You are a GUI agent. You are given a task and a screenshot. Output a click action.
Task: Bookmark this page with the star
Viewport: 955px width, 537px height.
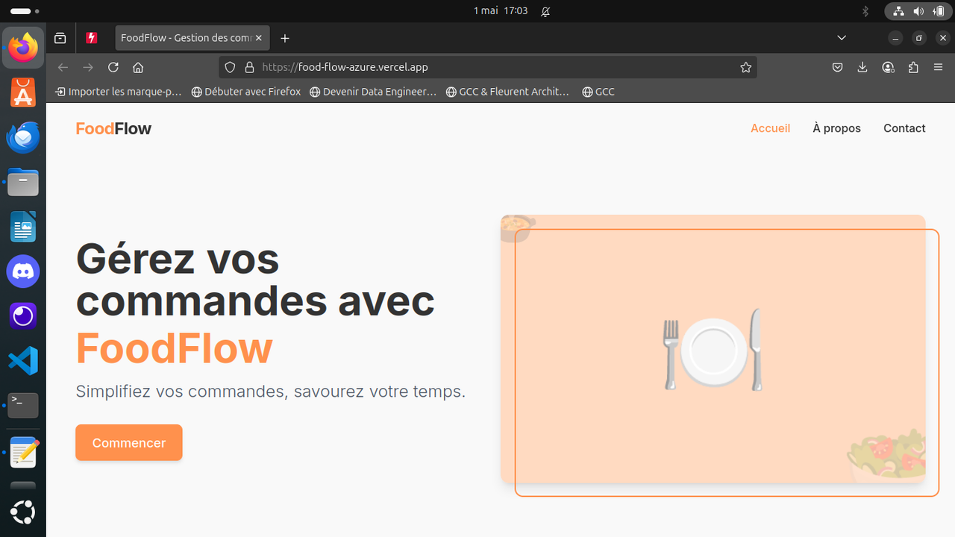745,67
